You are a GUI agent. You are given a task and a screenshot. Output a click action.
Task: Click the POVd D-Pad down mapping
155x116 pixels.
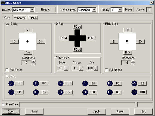point(77,50)
